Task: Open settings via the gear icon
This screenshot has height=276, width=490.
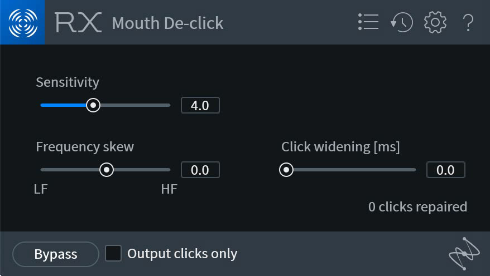Action: [435, 22]
